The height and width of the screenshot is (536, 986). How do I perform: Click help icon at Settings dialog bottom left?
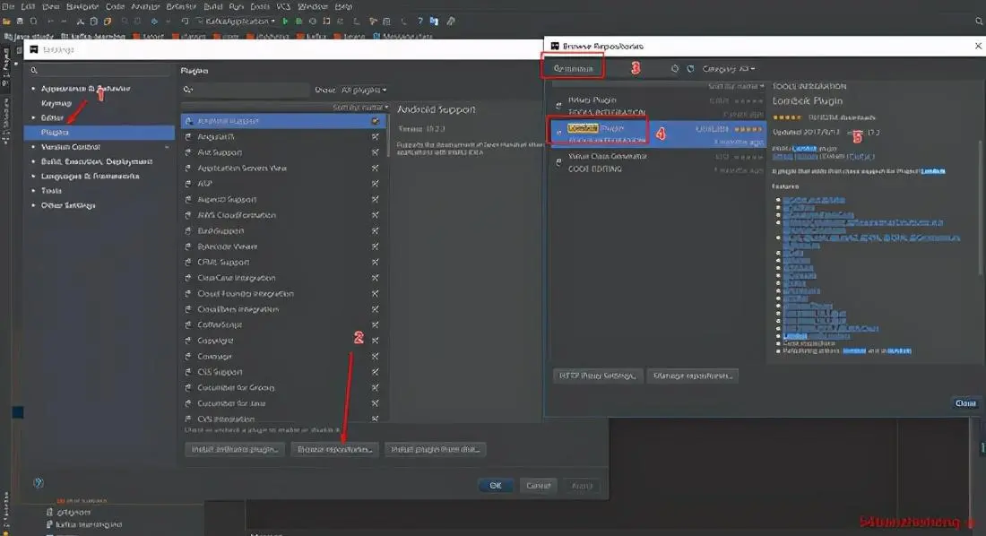pyautogui.click(x=39, y=483)
